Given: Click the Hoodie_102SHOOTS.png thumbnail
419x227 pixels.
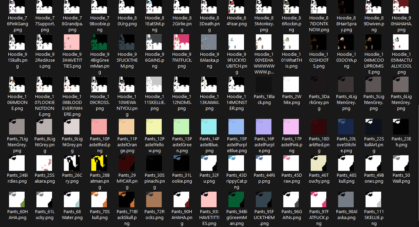Looking at the screenshot, I should (318, 43).
